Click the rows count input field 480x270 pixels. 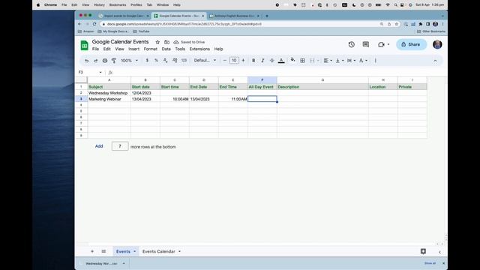pos(120,146)
